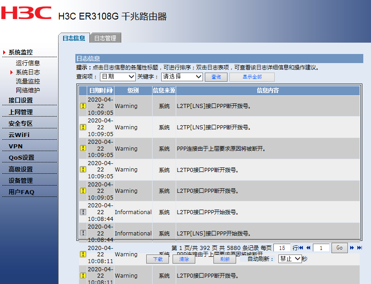This screenshot has width=371, height=284.
Task: Click the H3C logo
Action: (x=26, y=13)
